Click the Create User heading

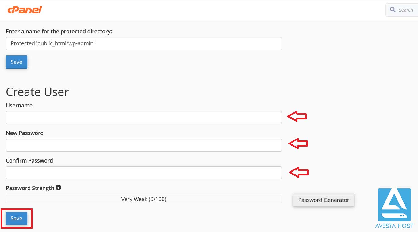(37, 92)
